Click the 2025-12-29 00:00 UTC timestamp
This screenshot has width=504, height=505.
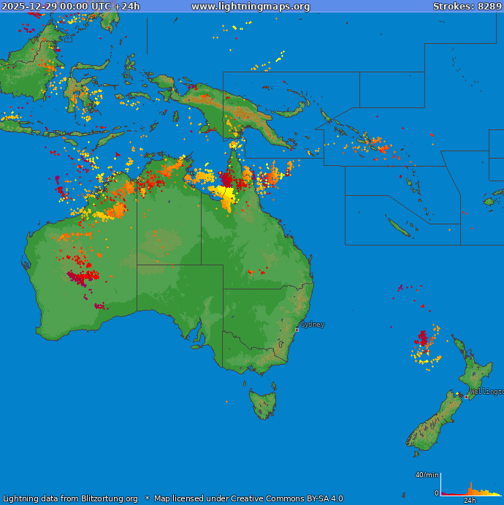[x=71, y=7]
